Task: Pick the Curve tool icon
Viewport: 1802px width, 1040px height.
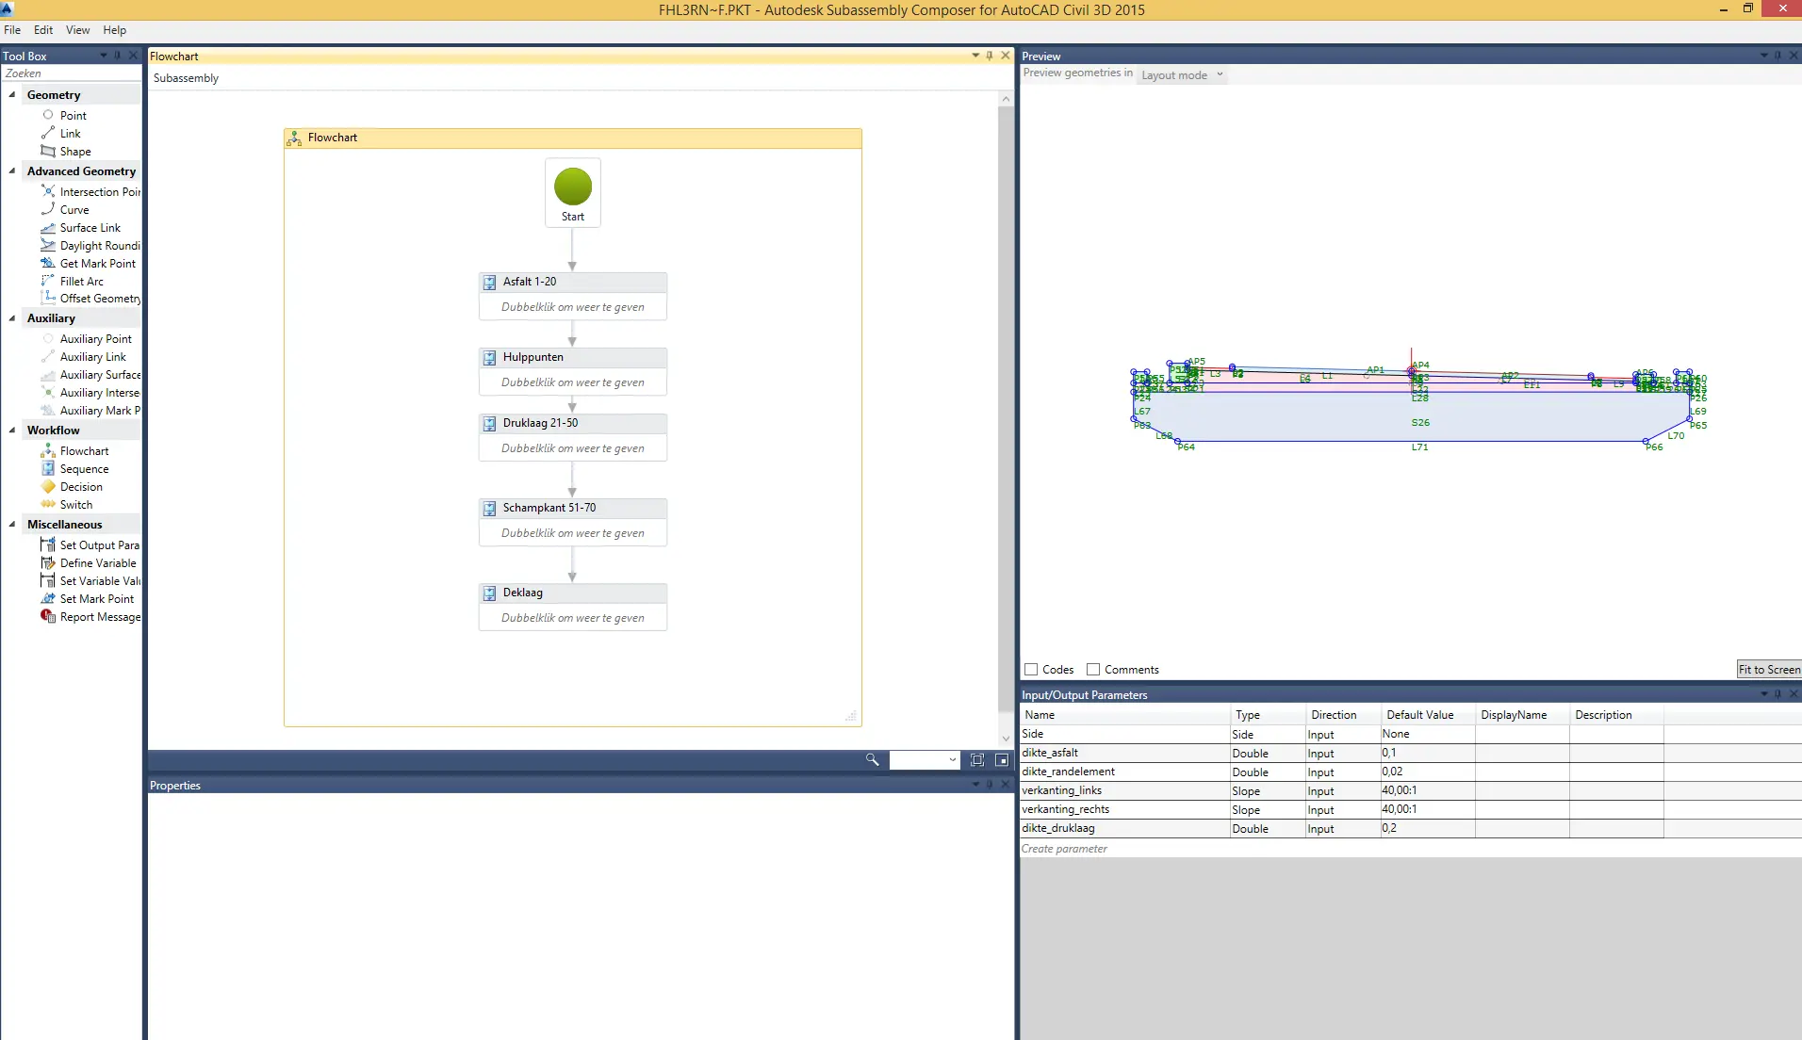Action: [x=48, y=209]
